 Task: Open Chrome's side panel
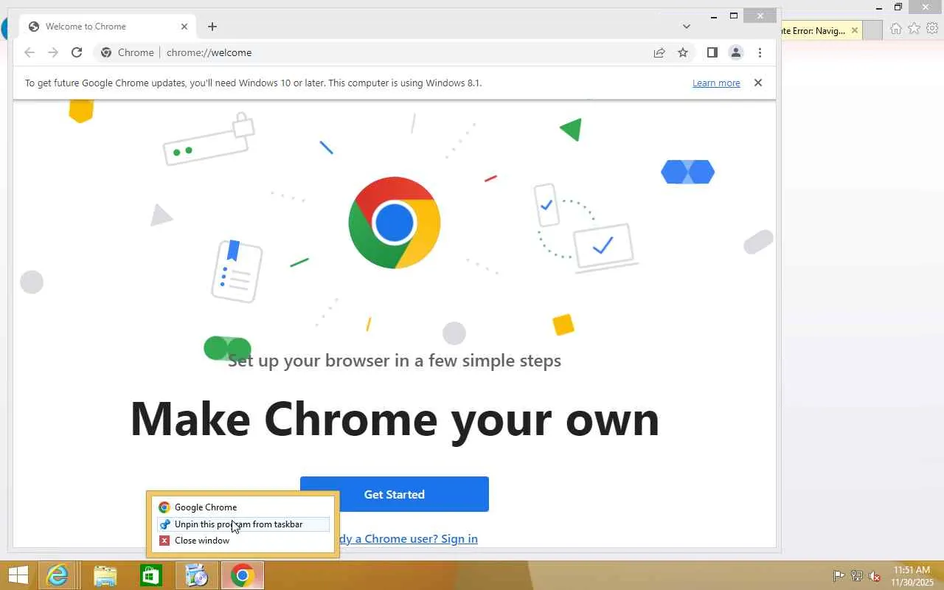(x=712, y=52)
